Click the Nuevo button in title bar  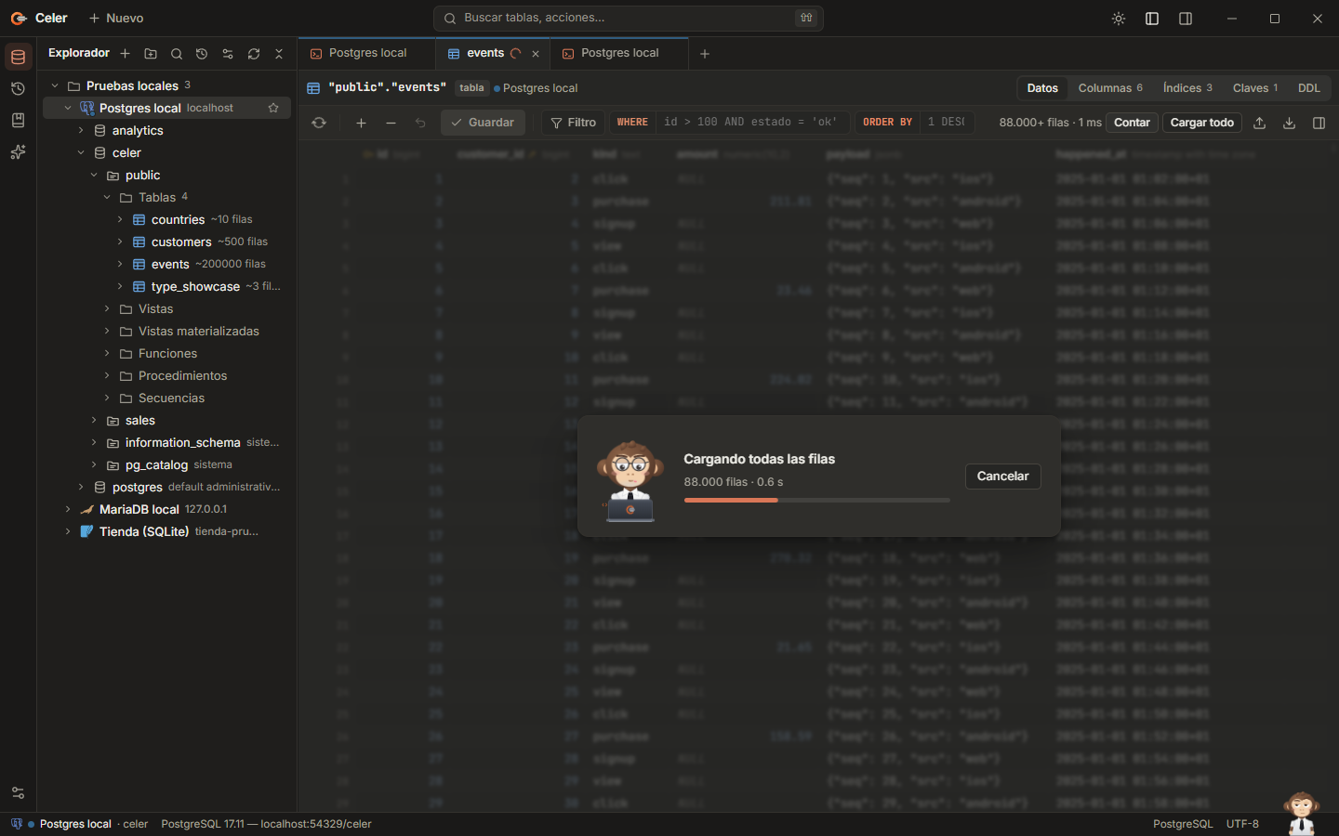[x=116, y=19]
